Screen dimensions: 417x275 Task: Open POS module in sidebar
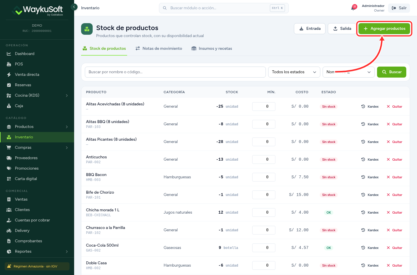pyautogui.click(x=37, y=64)
